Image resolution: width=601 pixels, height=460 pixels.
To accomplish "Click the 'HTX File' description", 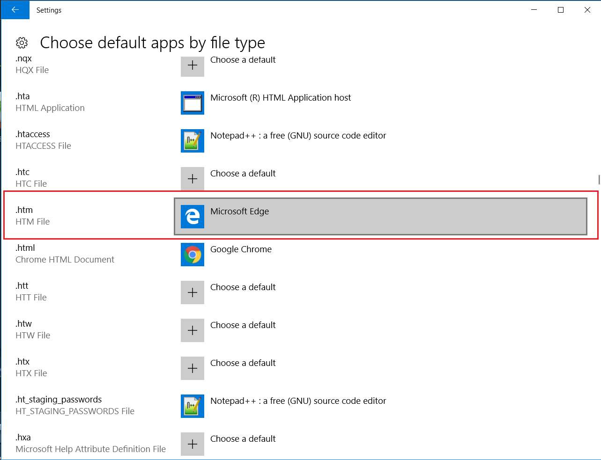I will click(31, 373).
